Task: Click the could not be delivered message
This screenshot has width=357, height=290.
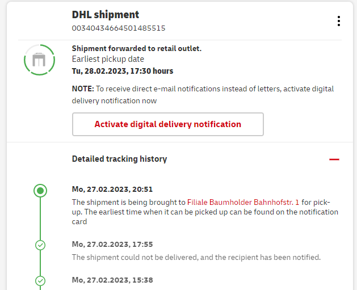Action: click(196, 257)
